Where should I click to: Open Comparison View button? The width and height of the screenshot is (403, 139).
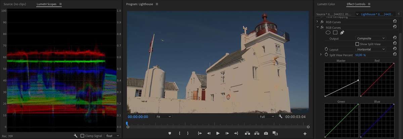(x=275, y=133)
